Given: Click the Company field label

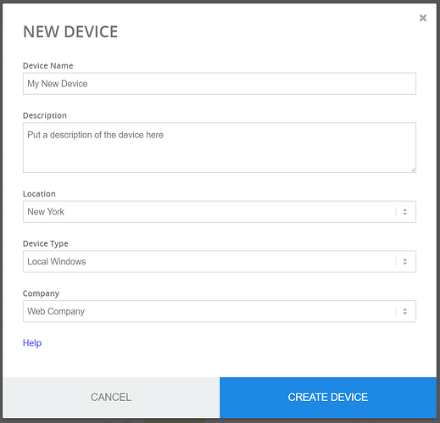Looking at the screenshot, I should pos(41,293).
